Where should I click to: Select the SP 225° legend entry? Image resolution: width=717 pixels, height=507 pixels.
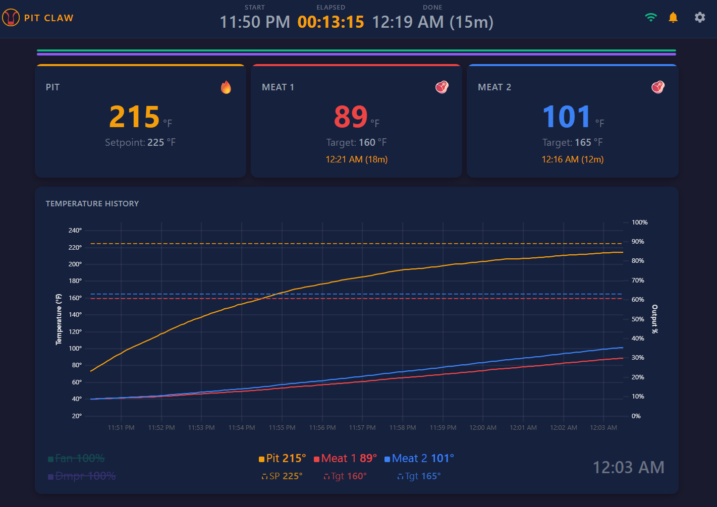(283, 476)
